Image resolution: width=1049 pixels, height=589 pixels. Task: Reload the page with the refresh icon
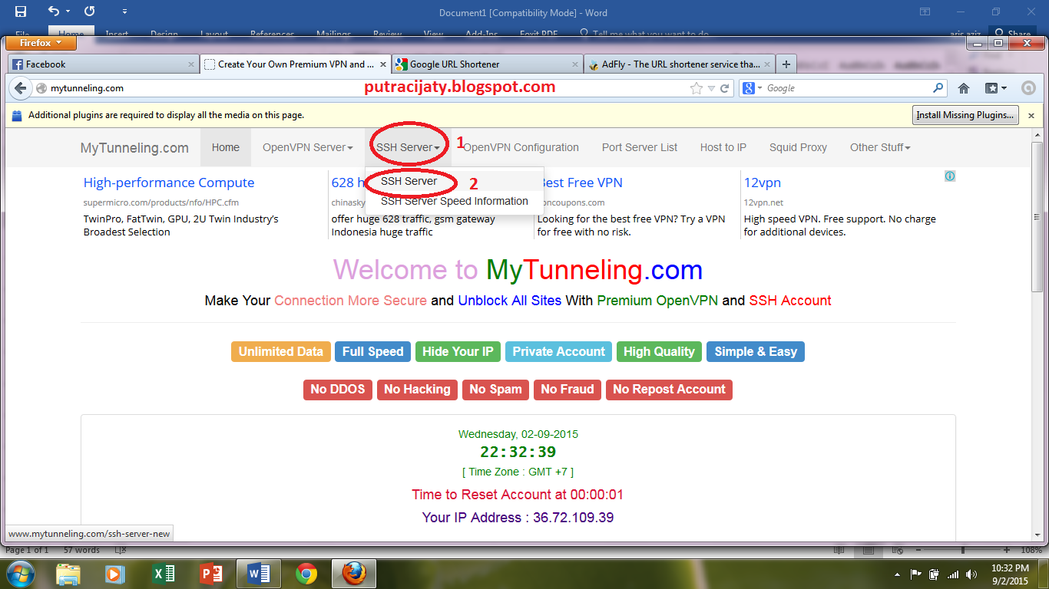click(724, 88)
